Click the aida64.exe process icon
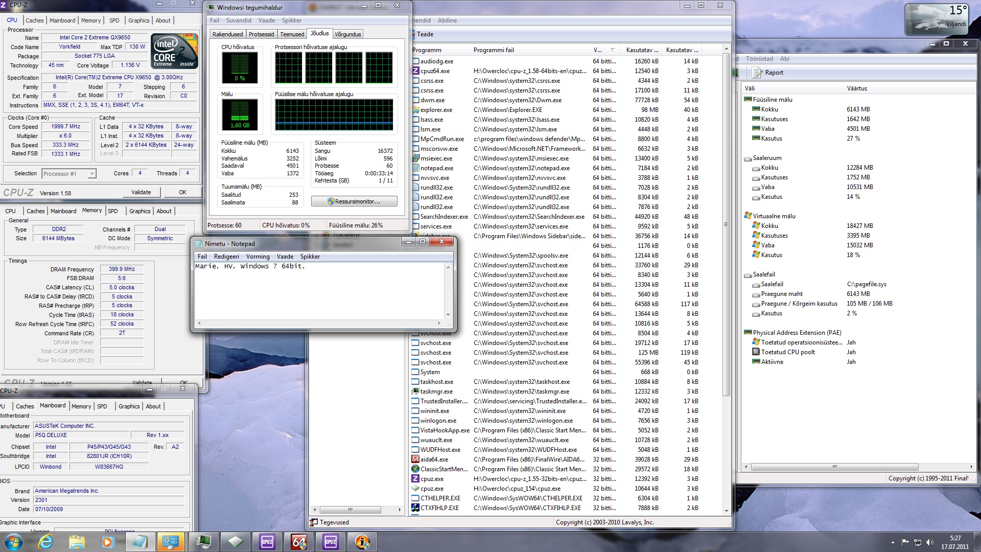 416,459
